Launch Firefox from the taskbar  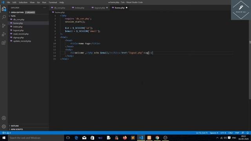click(x=125, y=137)
